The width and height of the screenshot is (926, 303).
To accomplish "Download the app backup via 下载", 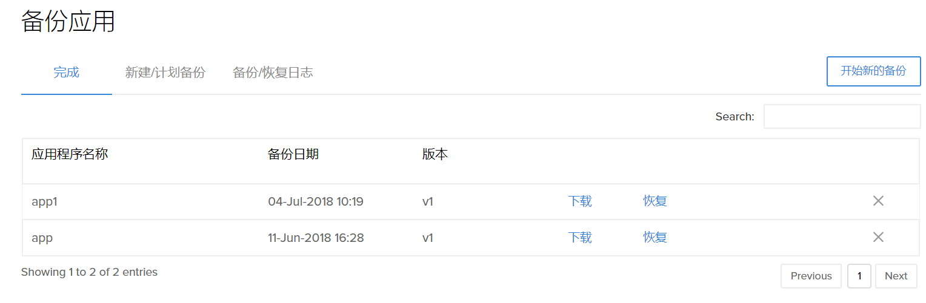I will (x=580, y=238).
